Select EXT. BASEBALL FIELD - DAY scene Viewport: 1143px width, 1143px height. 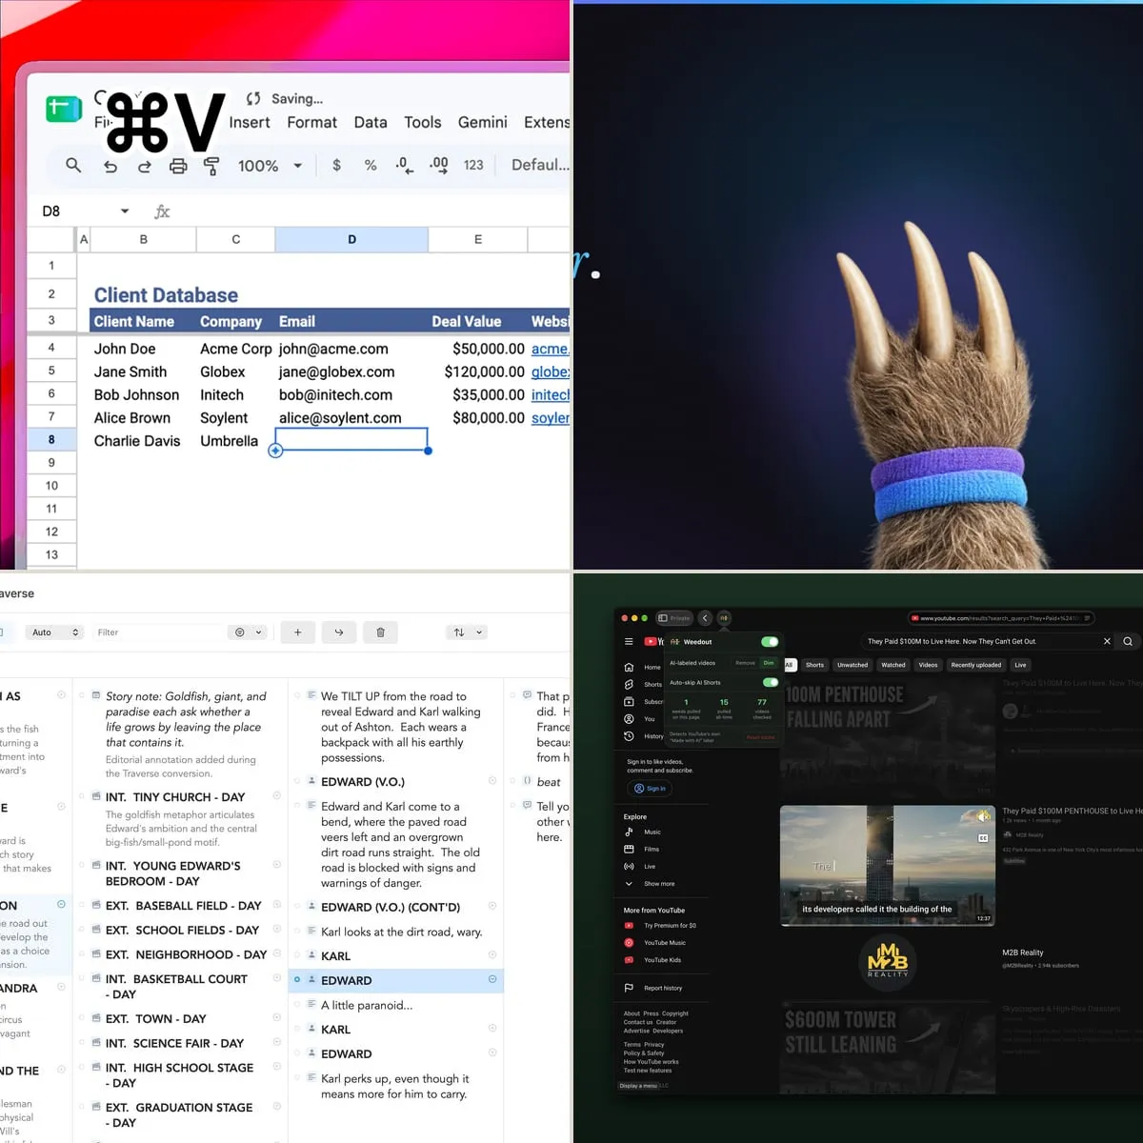tap(183, 906)
